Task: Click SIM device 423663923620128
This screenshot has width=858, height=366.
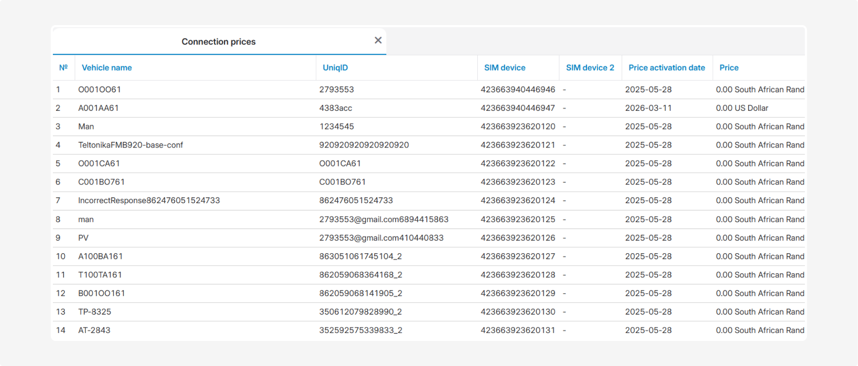Action: (518, 275)
